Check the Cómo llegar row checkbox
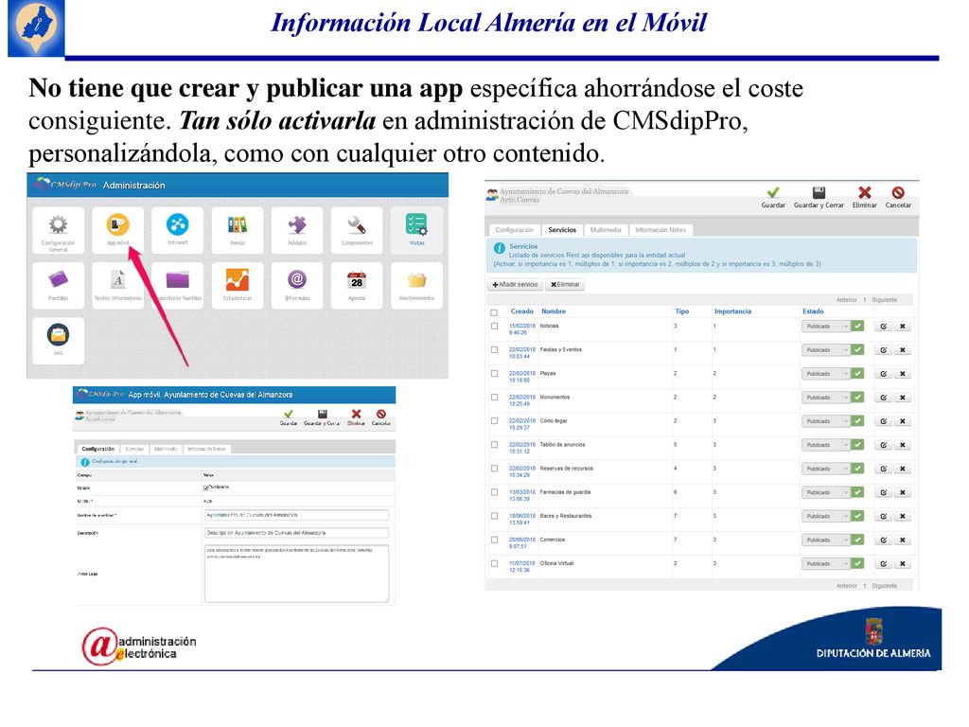The image size is (969, 727). 494,420
